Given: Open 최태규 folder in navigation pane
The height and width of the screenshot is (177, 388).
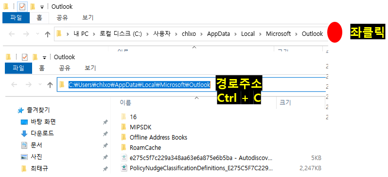Looking at the screenshot, I should pos(39,169).
